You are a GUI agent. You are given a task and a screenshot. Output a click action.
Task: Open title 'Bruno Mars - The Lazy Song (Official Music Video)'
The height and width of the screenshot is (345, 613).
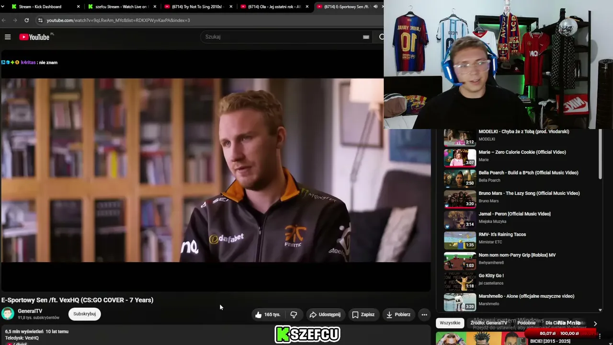tap(529, 194)
